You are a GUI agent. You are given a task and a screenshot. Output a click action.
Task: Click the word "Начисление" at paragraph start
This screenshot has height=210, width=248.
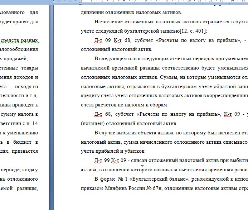pyautogui.click(x=108, y=22)
